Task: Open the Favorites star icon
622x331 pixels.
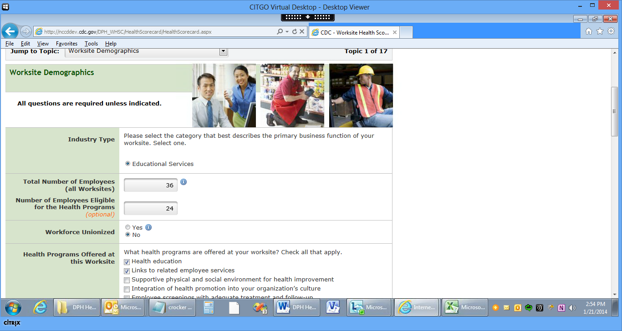Action: [600, 31]
